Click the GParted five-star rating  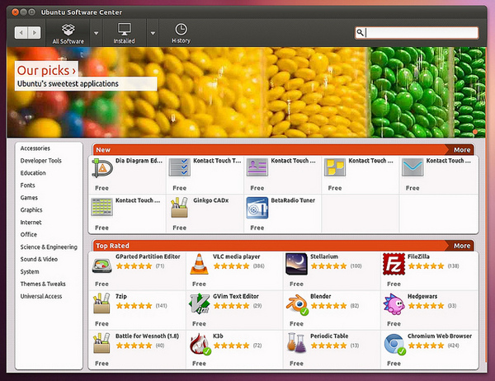click(x=134, y=266)
